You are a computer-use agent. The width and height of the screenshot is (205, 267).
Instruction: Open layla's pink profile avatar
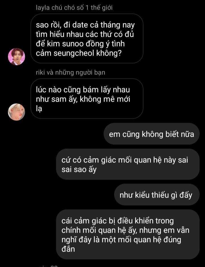pos(17,57)
